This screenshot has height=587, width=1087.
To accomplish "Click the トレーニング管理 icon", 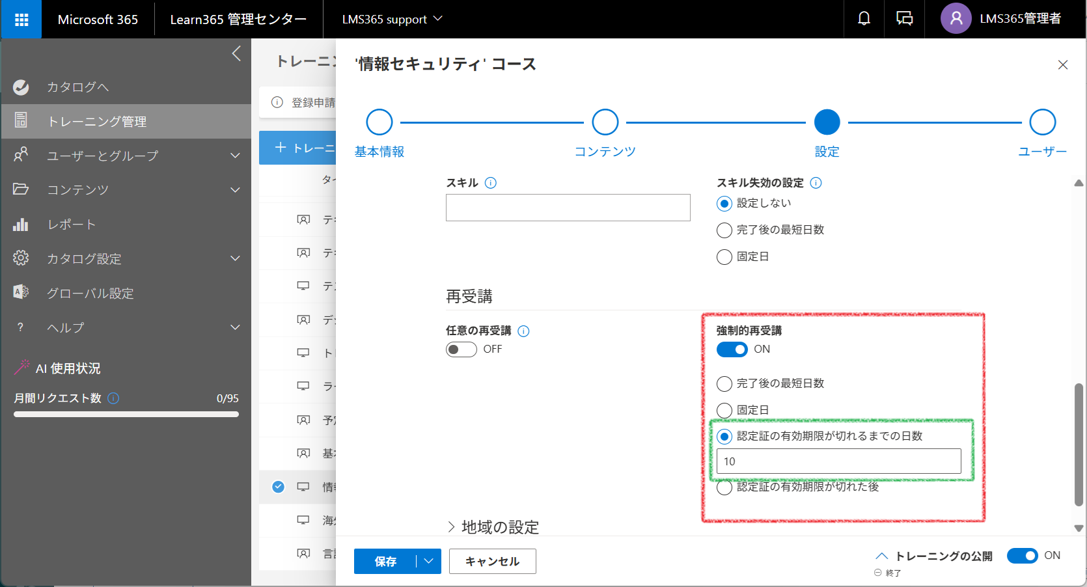I will click(21, 120).
